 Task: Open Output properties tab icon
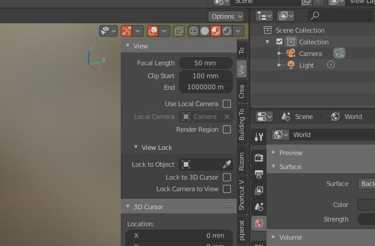[x=259, y=174]
